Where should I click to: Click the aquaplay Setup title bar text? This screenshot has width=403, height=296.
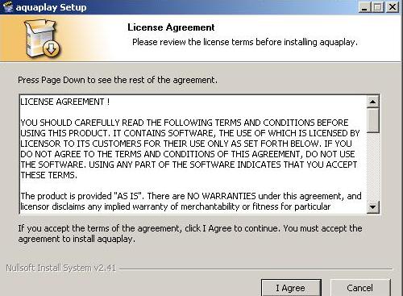tap(51, 7)
